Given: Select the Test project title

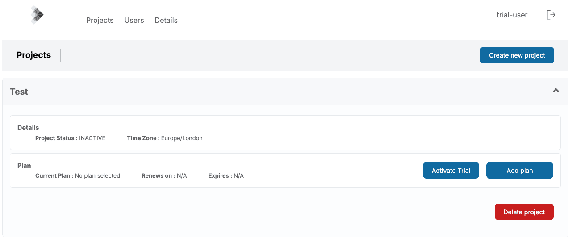Looking at the screenshot, I should pyautogui.click(x=19, y=92).
